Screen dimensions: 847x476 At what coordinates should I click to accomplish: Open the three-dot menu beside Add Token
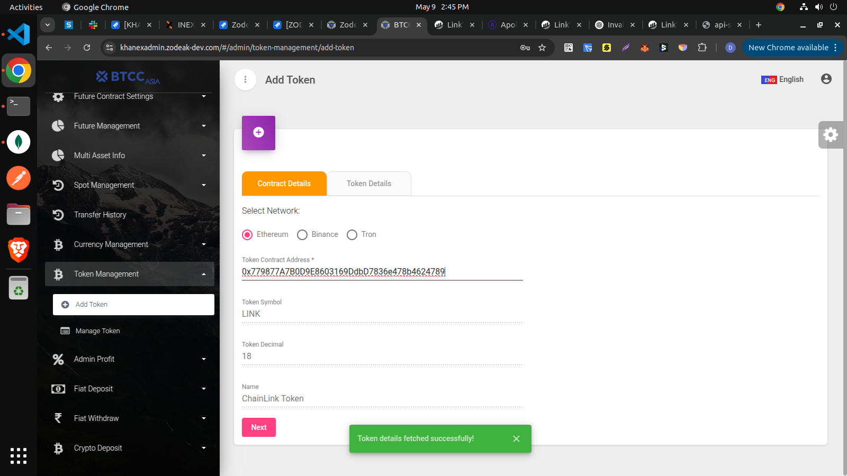pos(245,80)
